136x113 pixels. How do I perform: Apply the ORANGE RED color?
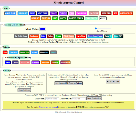[x=126, y=13]
